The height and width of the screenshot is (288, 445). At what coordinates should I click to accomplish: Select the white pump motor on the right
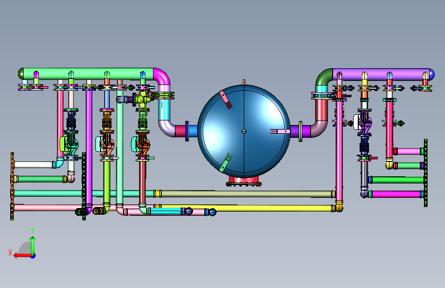356,122
